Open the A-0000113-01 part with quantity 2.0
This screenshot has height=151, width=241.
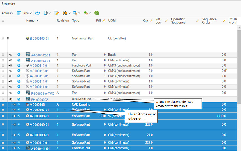pyautogui.click(x=39, y=71)
